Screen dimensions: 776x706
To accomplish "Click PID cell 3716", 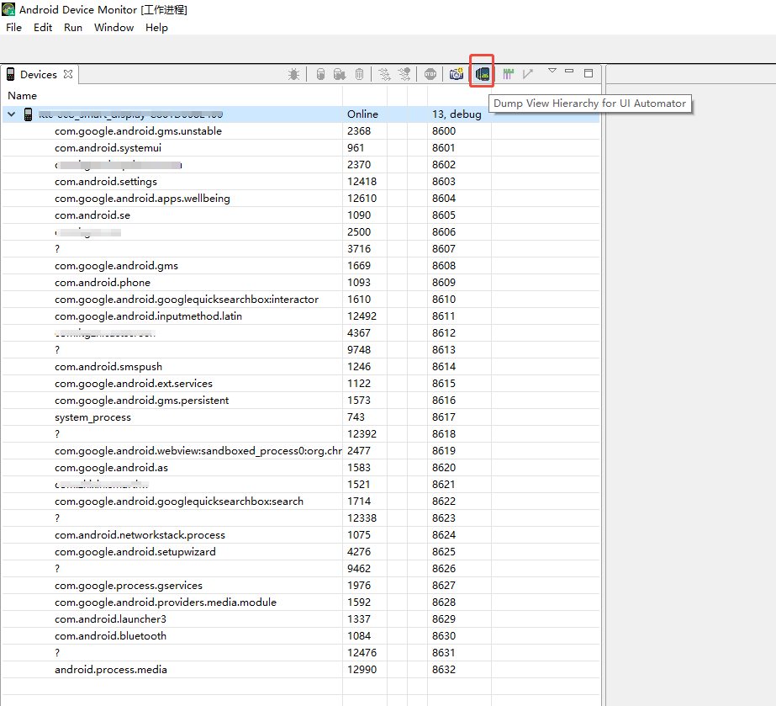I will pyautogui.click(x=359, y=249).
